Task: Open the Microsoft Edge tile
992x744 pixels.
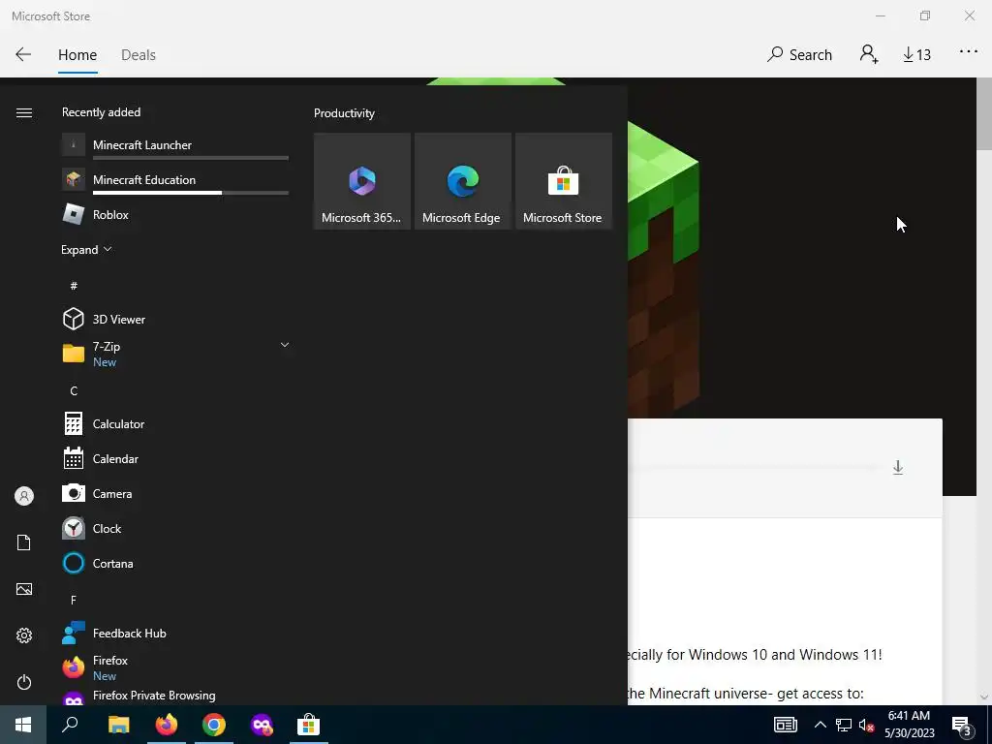Action: pyautogui.click(x=462, y=181)
